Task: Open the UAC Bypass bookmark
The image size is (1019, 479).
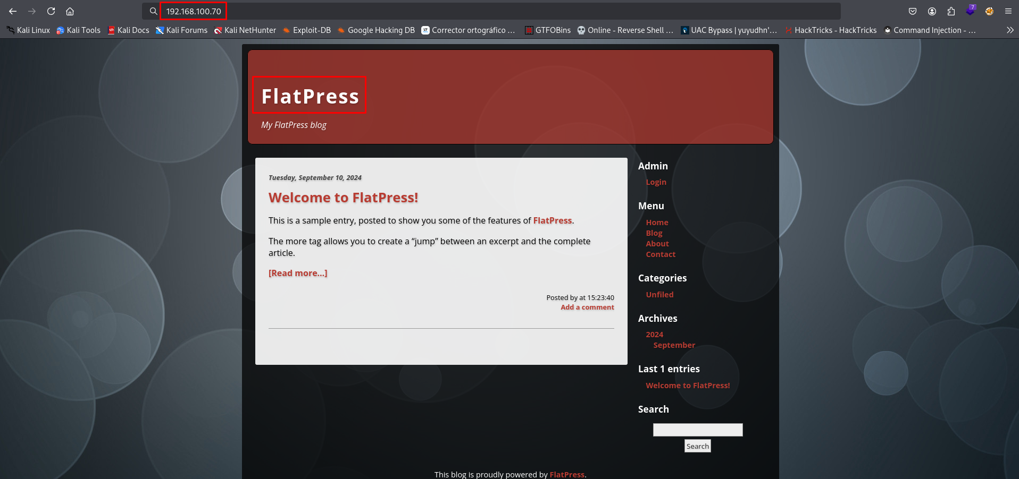Action: (729, 30)
